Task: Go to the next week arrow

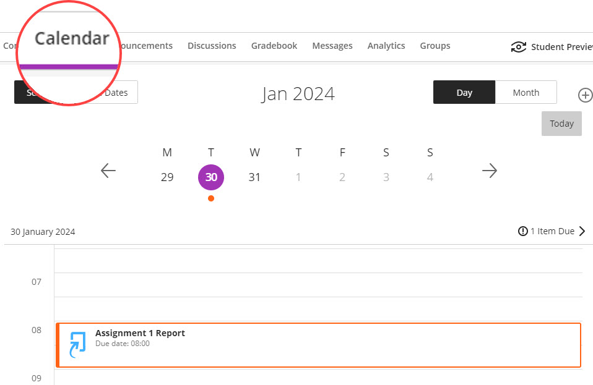Action: click(490, 171)
